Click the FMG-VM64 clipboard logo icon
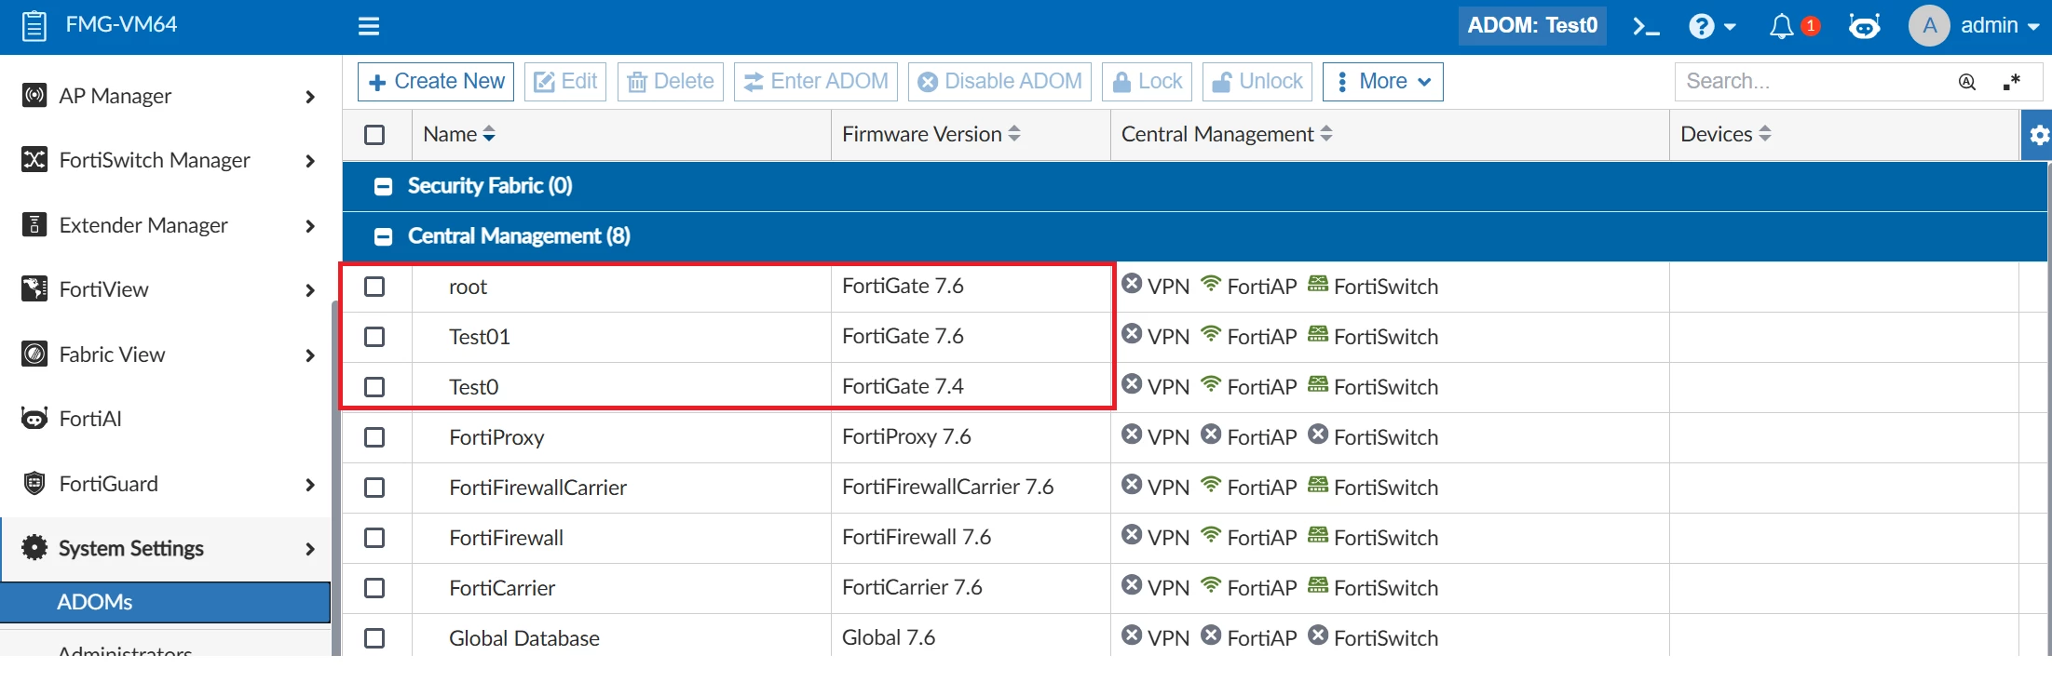 [34, 25]
